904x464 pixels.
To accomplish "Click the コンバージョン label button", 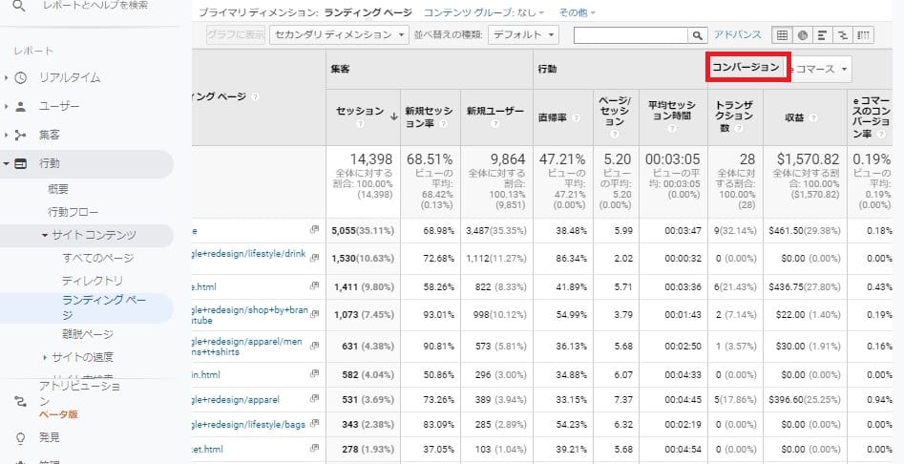I will coord(746,68).
